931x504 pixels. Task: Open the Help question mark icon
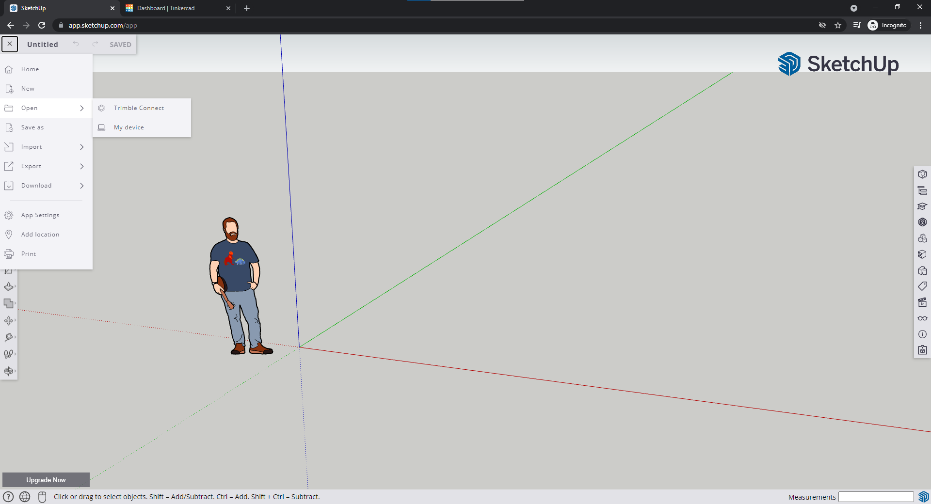tap(8, 497)
